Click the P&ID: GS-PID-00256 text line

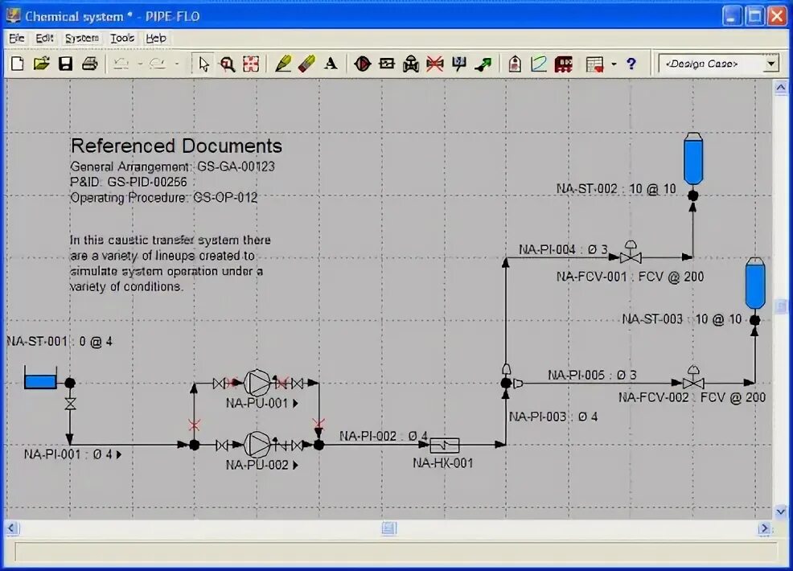(129, 182)
